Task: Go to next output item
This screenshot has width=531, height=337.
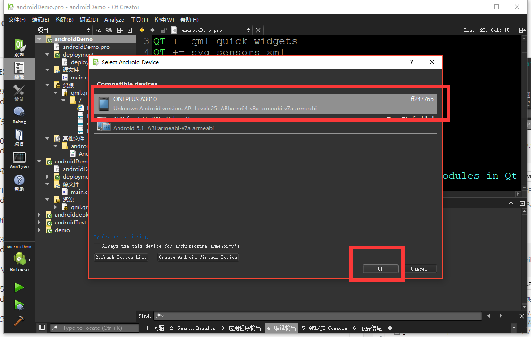Action: click(x=501, y=315)
